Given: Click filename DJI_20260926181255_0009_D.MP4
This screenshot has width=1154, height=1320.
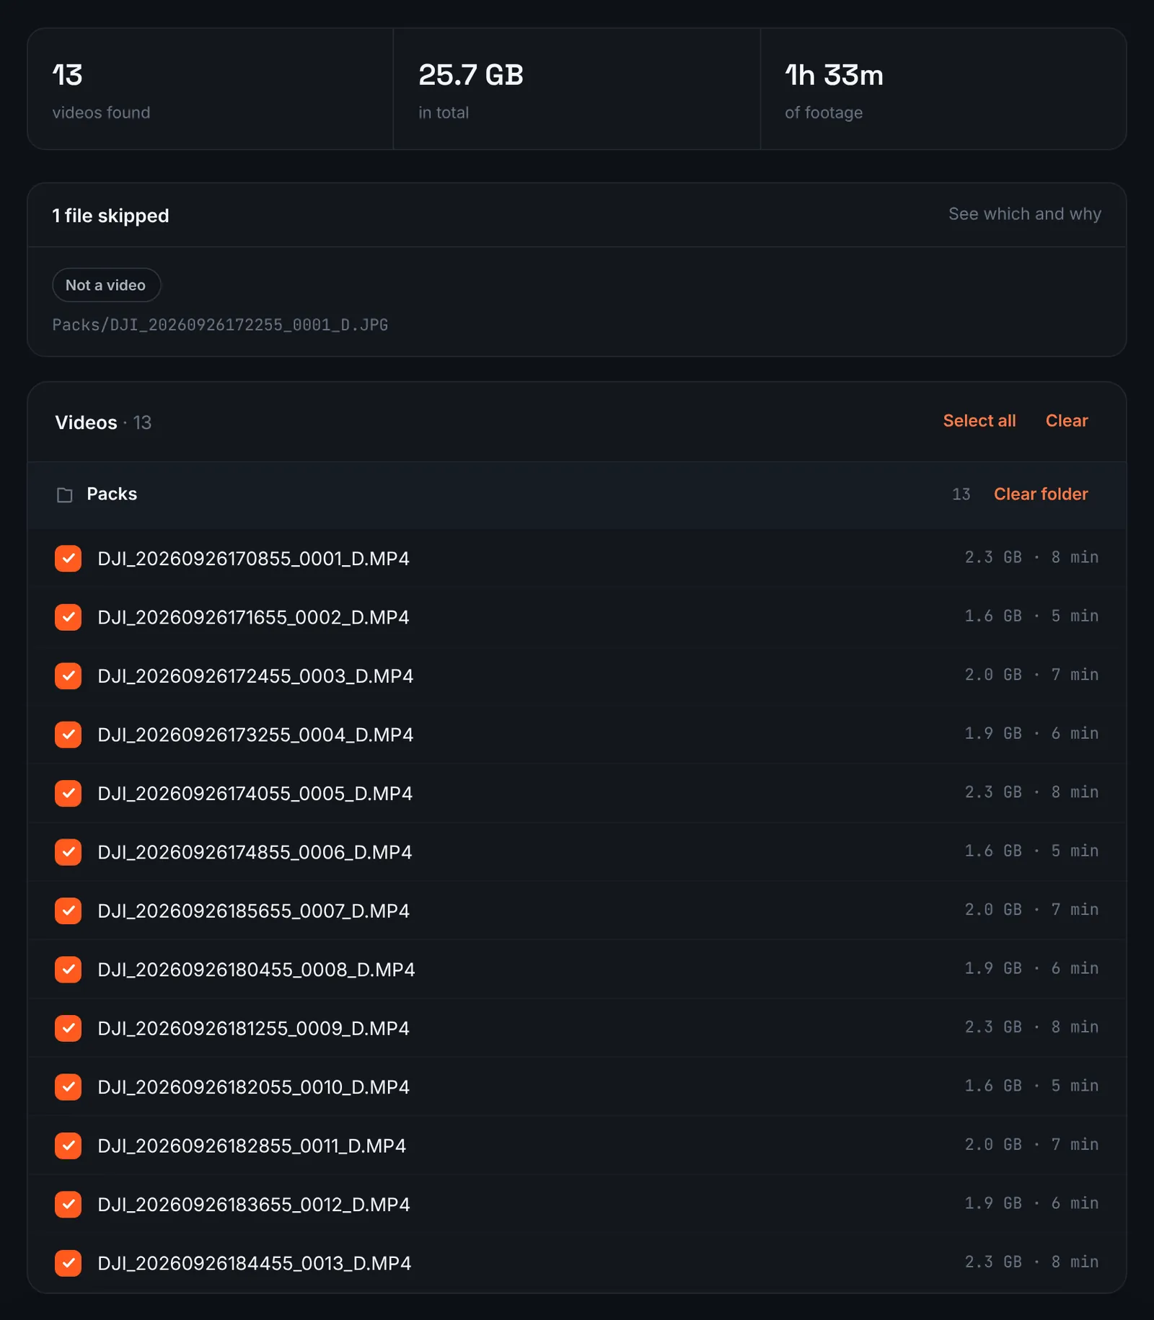Looking at the screenshot, I should [x=253, y=1029].
